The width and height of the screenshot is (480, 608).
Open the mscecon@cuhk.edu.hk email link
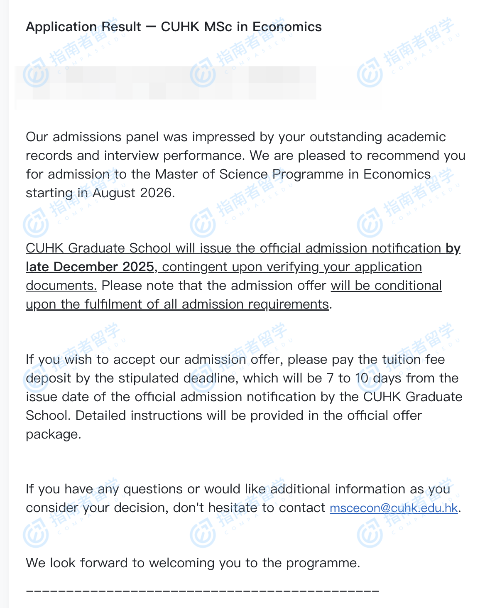coord(393,508)
